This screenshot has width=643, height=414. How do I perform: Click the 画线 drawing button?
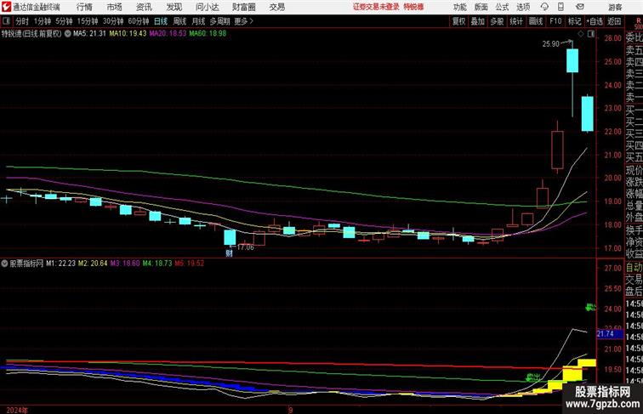[536, 21]
